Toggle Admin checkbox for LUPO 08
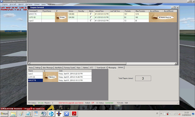 coord(91,17)
